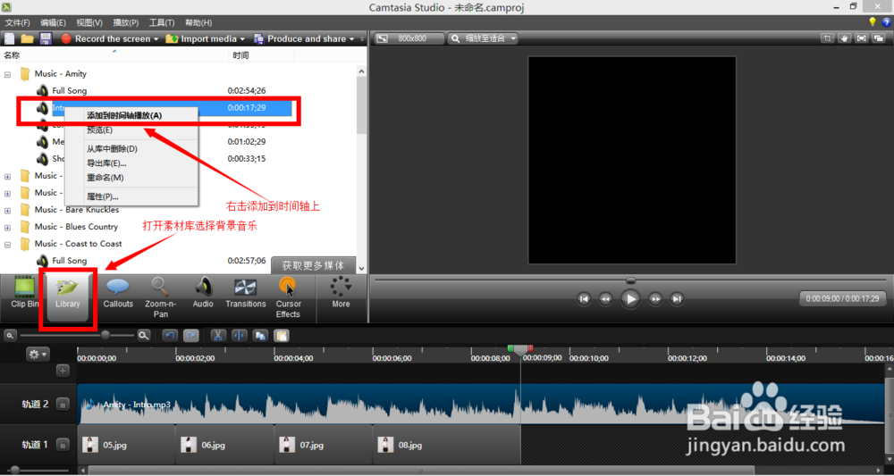Open the Produce and share dropdown arrow
Image resolution: width=894 pixels, height=476 pixels.
click(x=351, y=39)
